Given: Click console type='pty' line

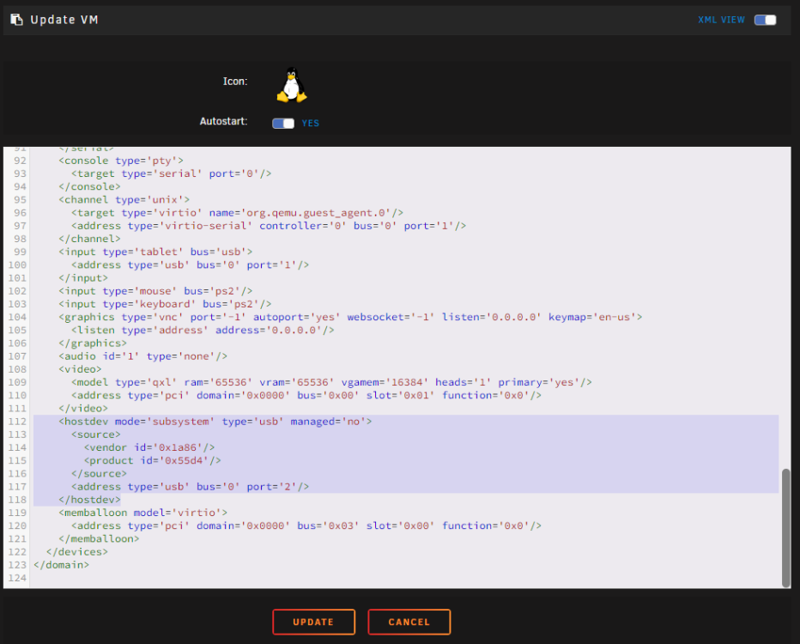Looking at the screenshot, I should tap(121, 161).
